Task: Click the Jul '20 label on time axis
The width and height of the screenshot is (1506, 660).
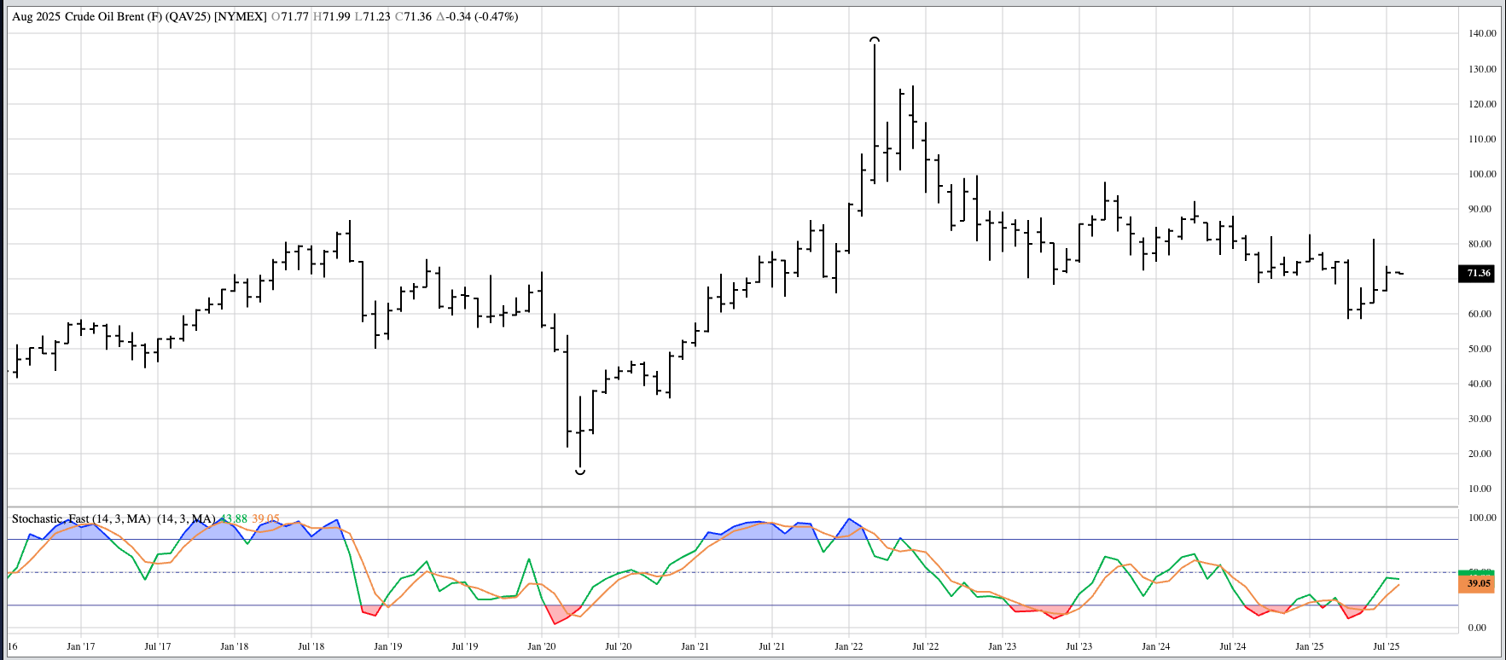Action: click(618, 646)
